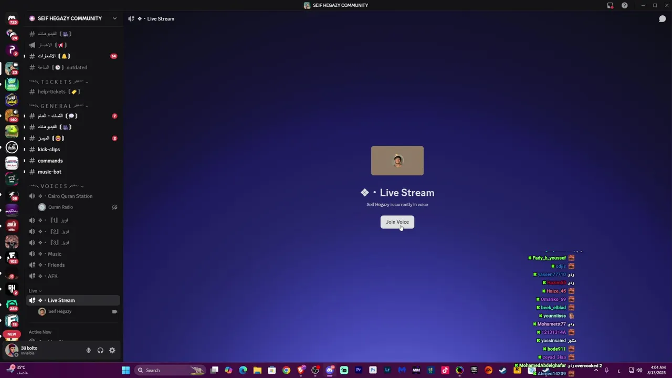Open the taskbar clock and date
This screenshot has width=672, height=378.
pyautogui.click(x=658, y=370)
